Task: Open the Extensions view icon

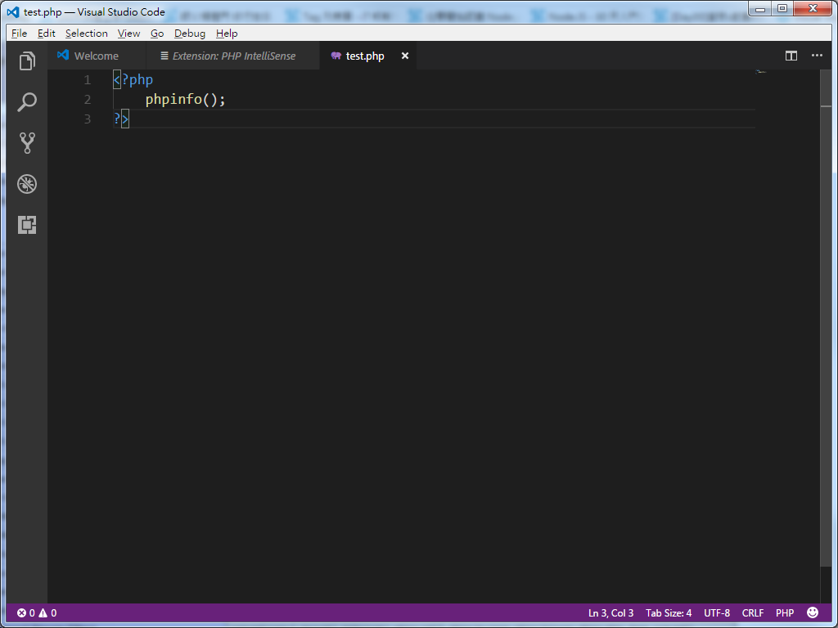Action: [x=27, y=224]
